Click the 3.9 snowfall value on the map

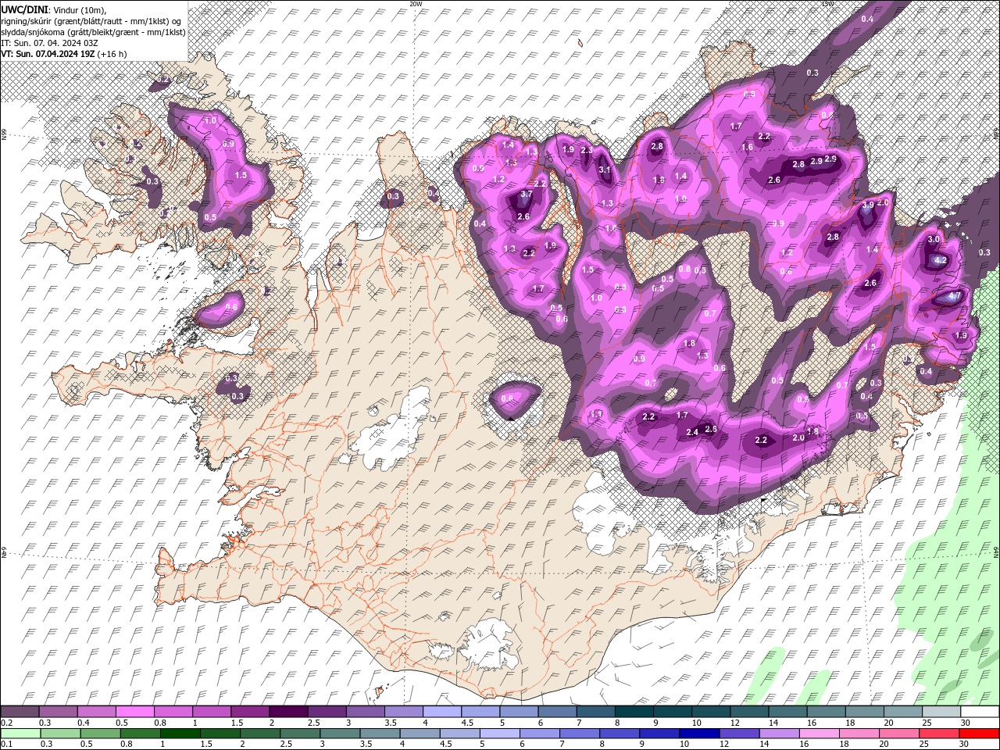point(868,205)
